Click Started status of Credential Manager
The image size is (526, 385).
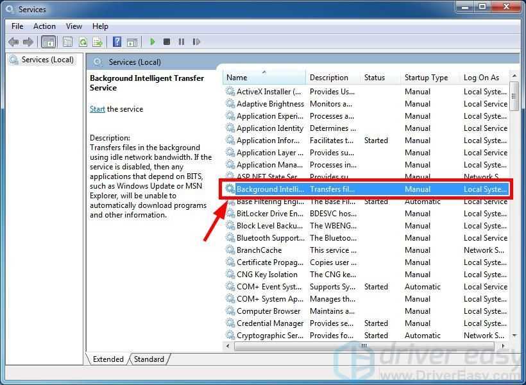(376, 323)
